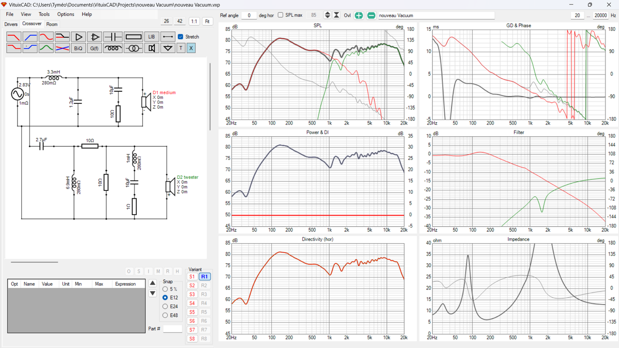Screen dimensions: 619x348
Task: Insert a transformer component
Action: [133, 48]
